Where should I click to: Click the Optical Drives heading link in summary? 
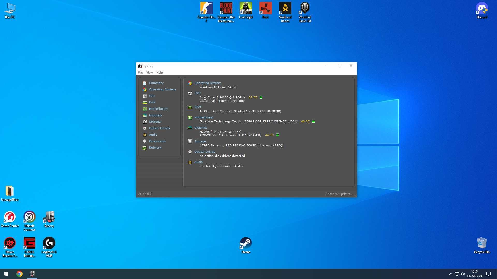pyautogui.click(x=205, y=152)
